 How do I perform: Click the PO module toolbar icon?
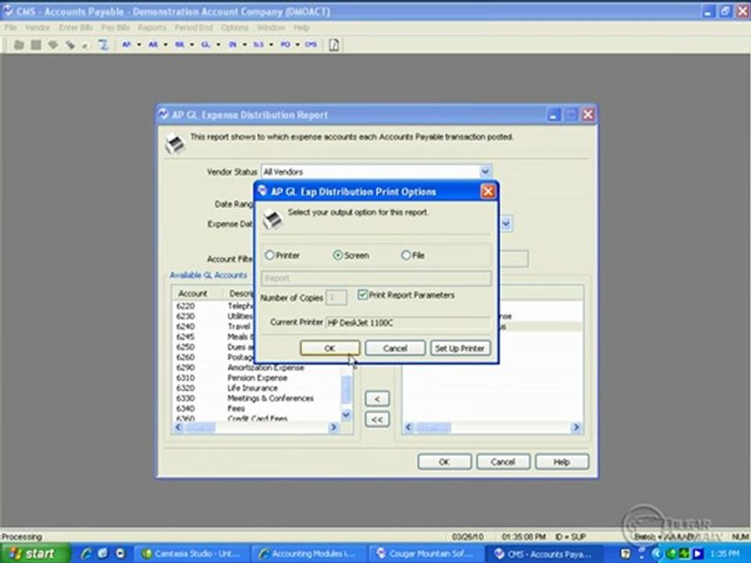[x=285, y=45]
